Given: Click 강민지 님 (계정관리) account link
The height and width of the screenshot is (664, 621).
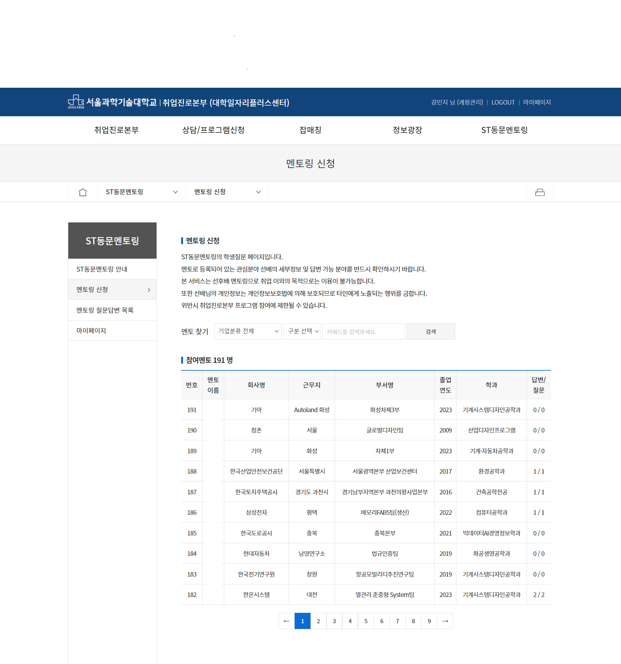Looking at the screenshot, I should pos(457,102).
